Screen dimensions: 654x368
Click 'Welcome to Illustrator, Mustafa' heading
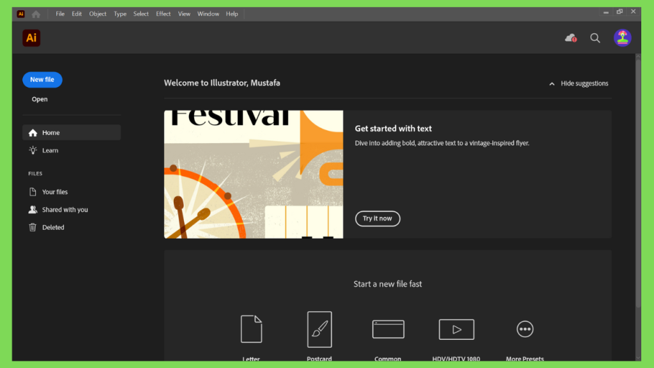click(x=222, y=83)
